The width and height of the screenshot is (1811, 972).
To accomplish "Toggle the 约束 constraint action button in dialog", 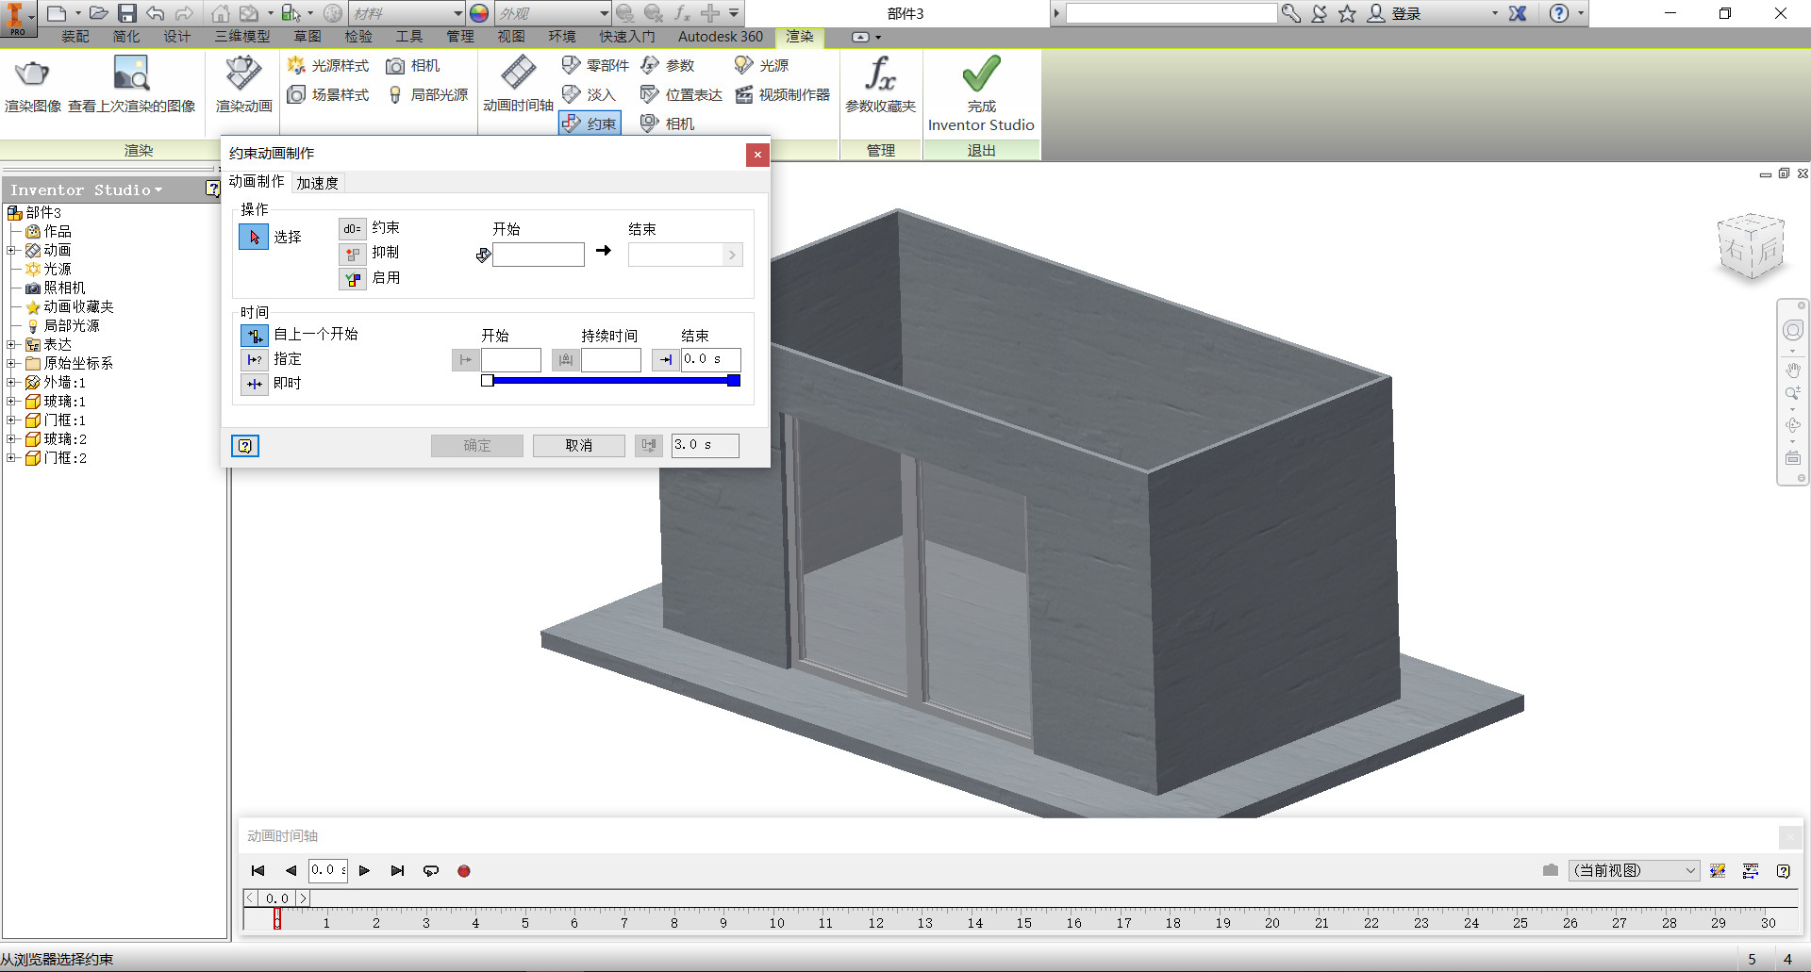I will click(353, 228).
